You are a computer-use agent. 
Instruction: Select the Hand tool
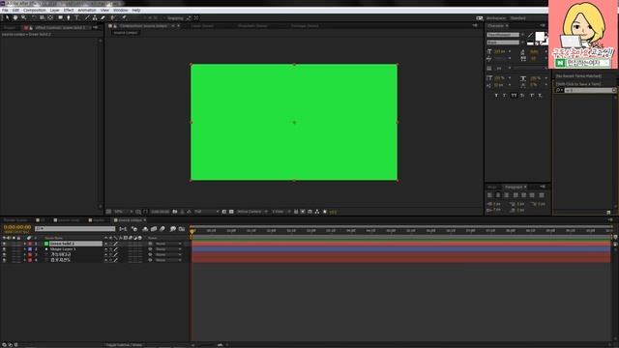point(15,17)
